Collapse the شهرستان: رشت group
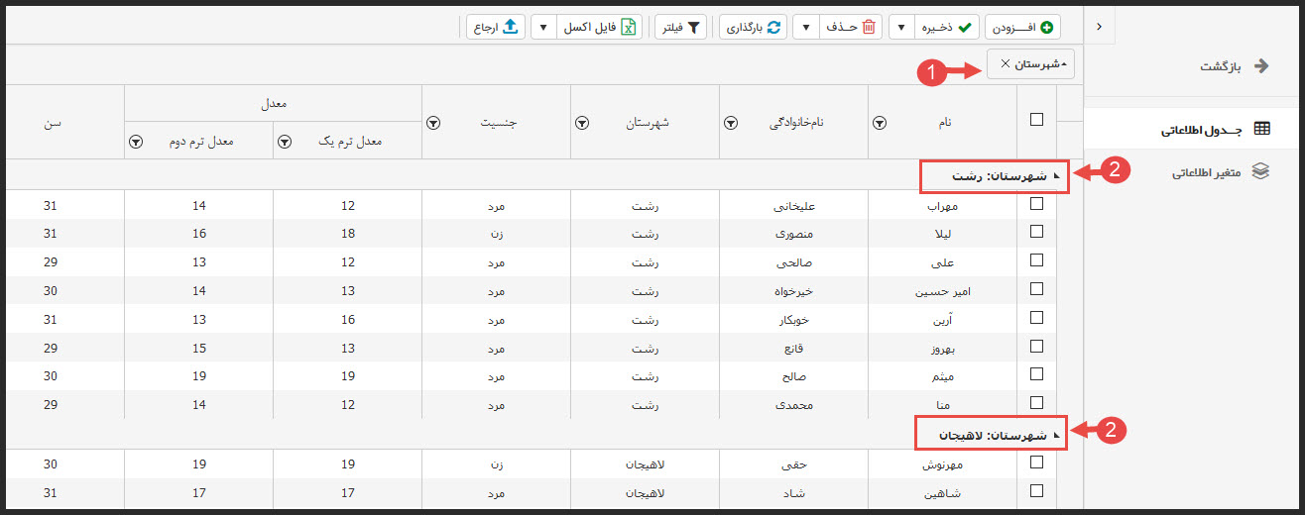 [x=1056, y=176]
